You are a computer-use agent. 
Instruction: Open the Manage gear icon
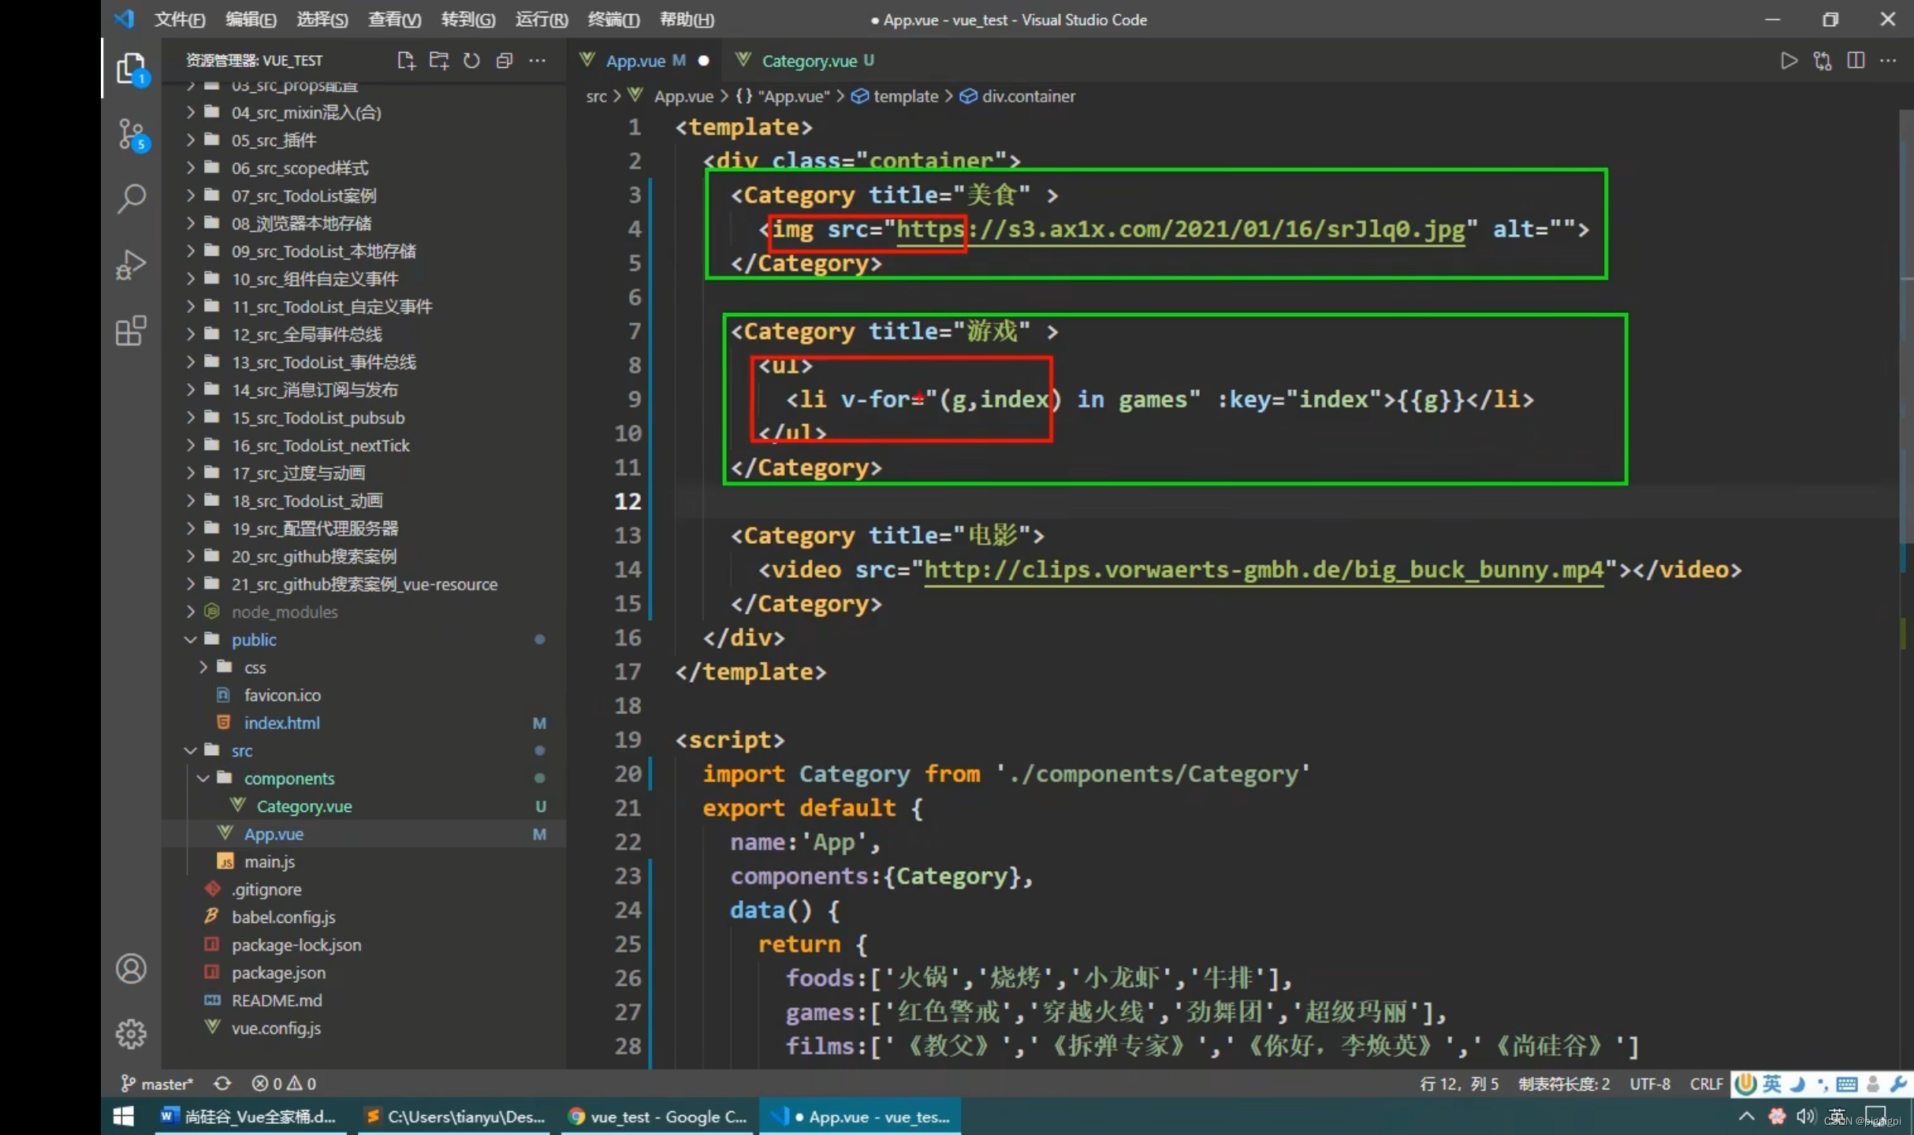132,1033
